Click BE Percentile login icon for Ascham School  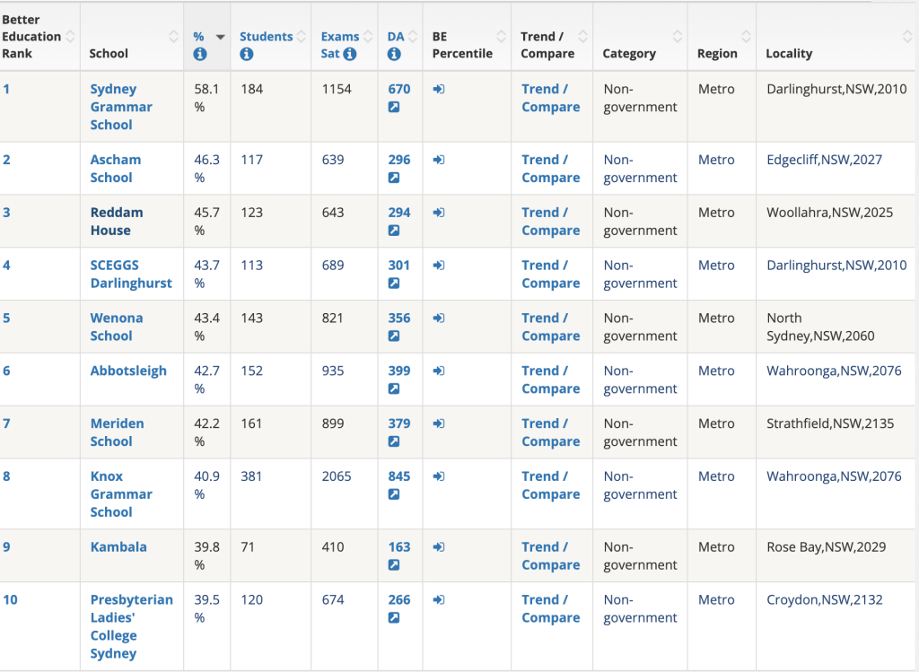tap(438, 160)
